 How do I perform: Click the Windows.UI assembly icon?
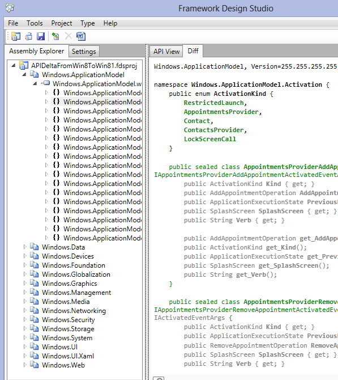(35, 347)
